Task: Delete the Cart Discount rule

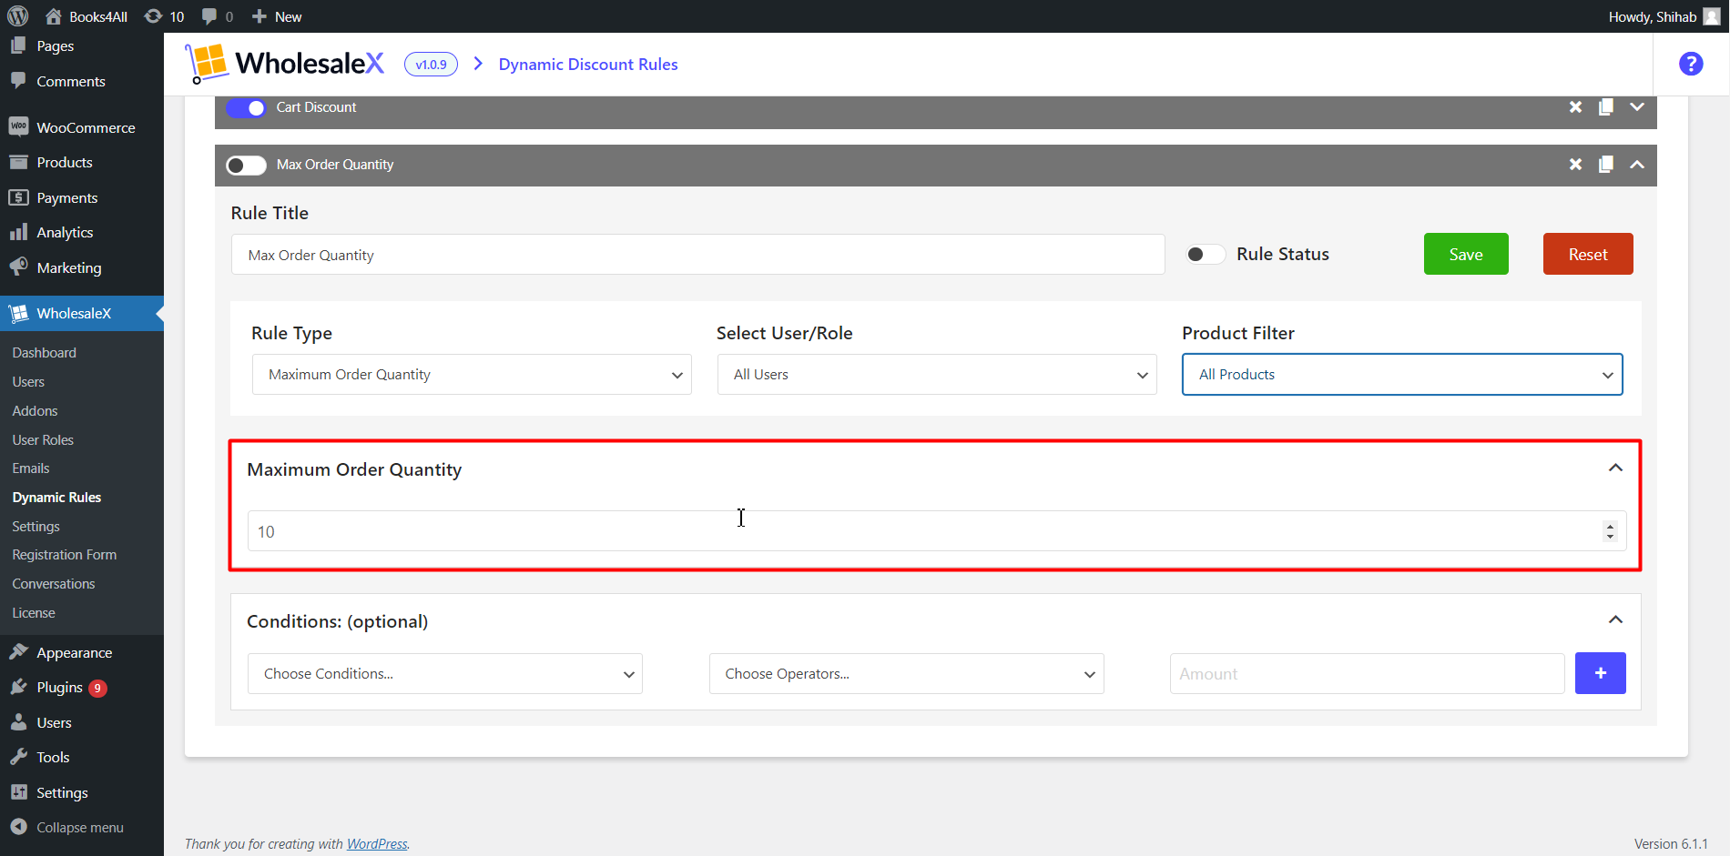Action: pos(1576,107)
